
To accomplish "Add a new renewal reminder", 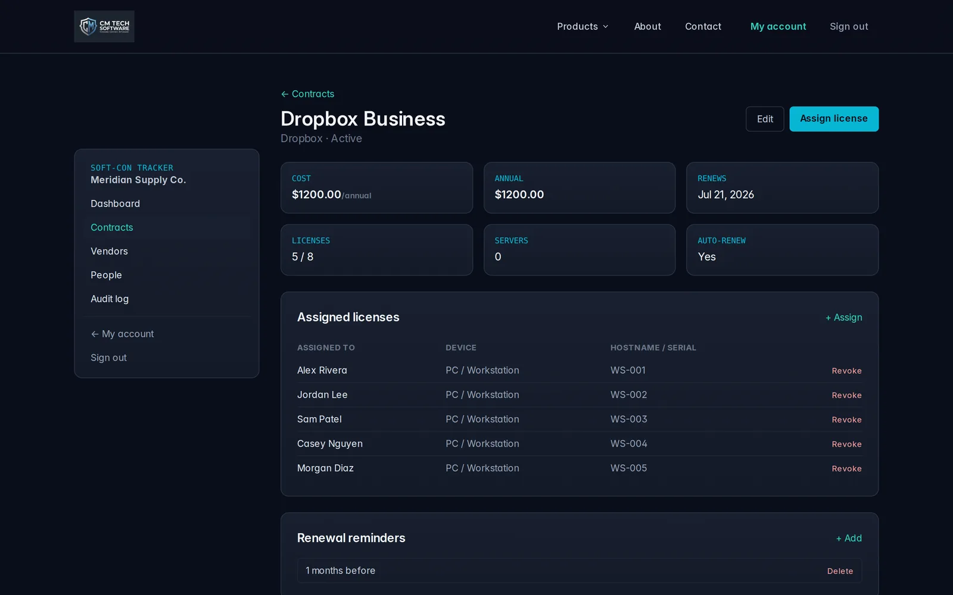I will [849, 538].
